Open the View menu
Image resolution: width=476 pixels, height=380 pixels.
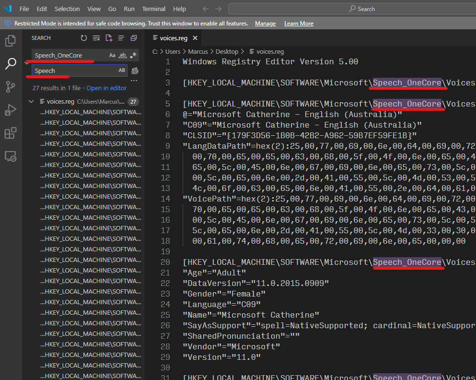94,9
